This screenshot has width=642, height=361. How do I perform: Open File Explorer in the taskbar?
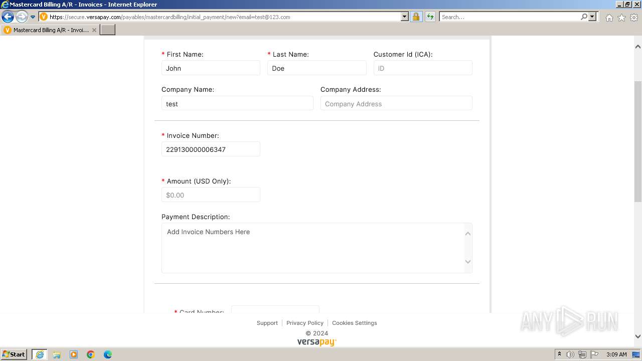coord(57,354)
